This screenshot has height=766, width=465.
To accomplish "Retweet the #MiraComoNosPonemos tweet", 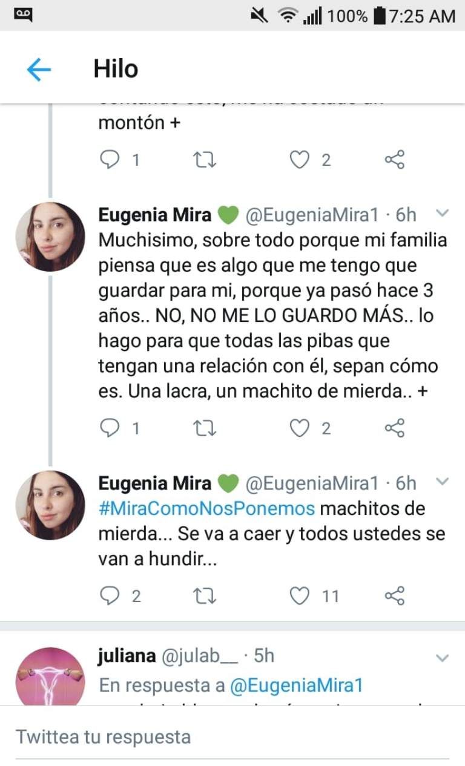I will click(x=204, y=596).
